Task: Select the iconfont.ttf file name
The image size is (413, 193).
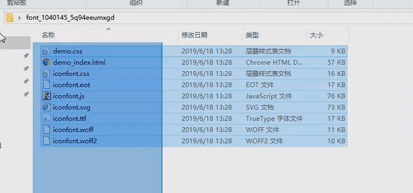Action: point(70,119)
